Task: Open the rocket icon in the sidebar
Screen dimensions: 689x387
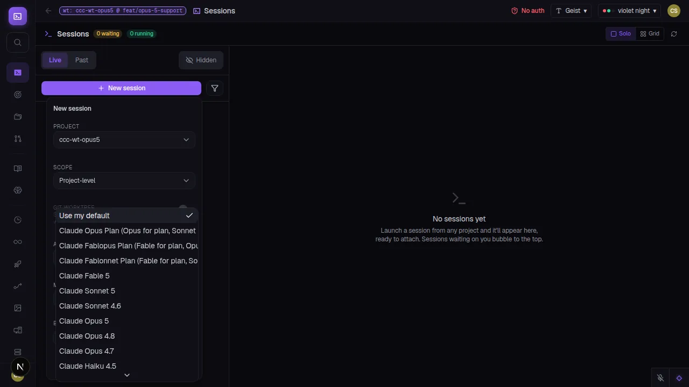Action: [x=18, y=264]
